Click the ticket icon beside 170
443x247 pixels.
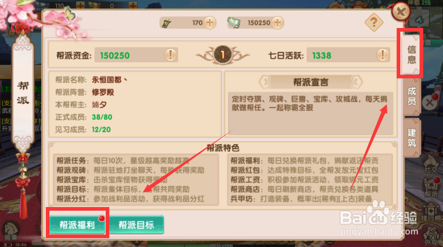[166, 23]
